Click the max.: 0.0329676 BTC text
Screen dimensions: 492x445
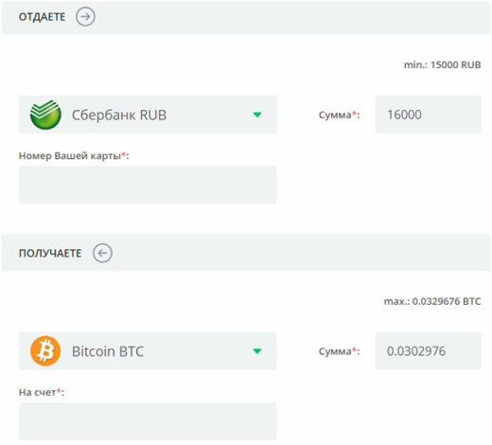coord(432,301)
